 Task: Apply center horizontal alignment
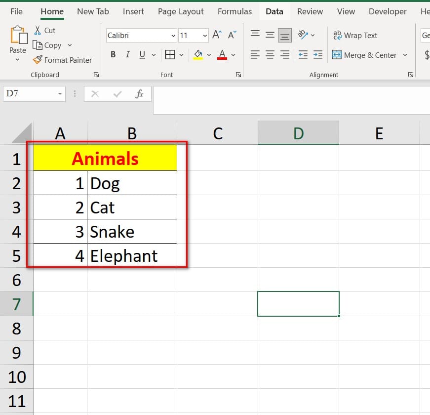coord(270,55)
